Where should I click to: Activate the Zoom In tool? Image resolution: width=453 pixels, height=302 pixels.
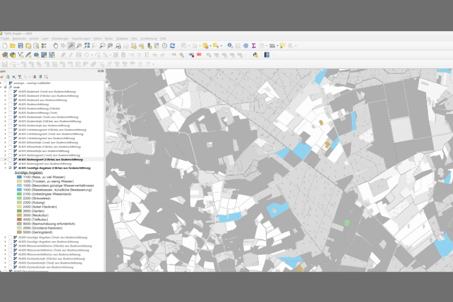tap(71, 46)
